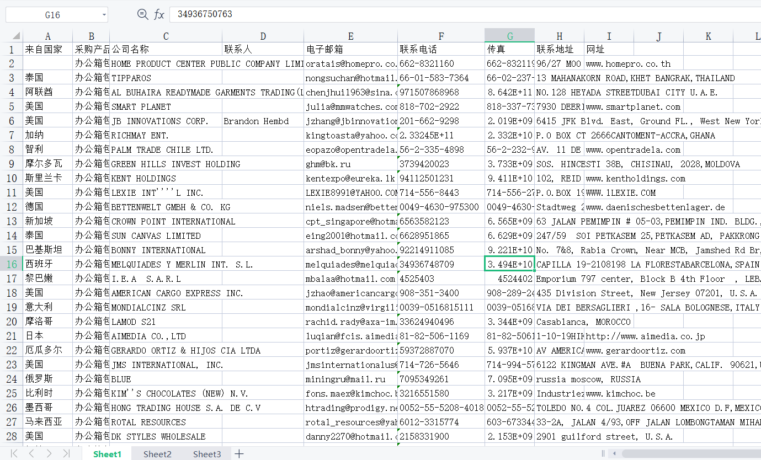Select row 1 header
Screen dimensions: 761x460
pyautogui.click(x=11, y=50)
